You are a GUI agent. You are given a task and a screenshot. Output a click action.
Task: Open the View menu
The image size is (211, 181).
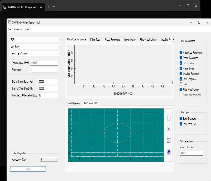click(x=27, y=29)
